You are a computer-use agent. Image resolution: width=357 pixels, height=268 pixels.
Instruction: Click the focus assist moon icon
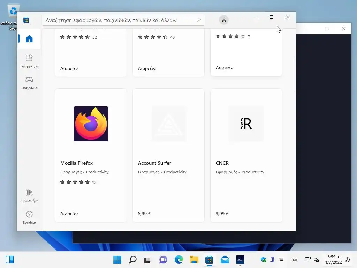click(x=348, y=260)
